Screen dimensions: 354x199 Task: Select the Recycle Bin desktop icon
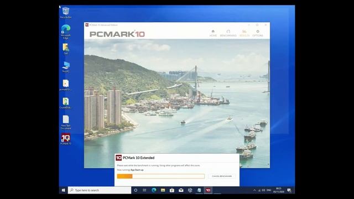tap(66, 13)
